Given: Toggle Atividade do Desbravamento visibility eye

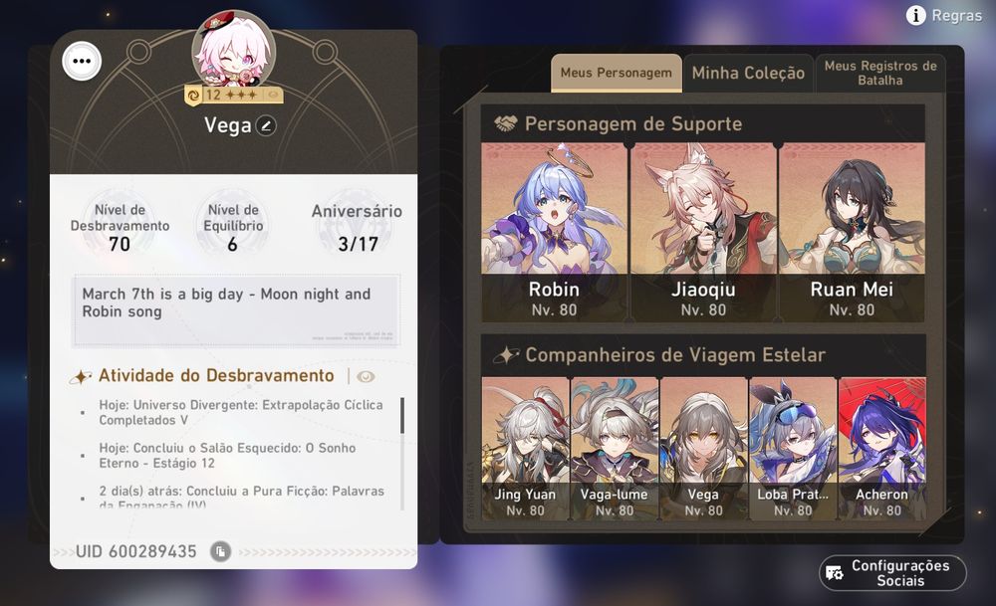Looking at the screenshot, I should (366, 377).
